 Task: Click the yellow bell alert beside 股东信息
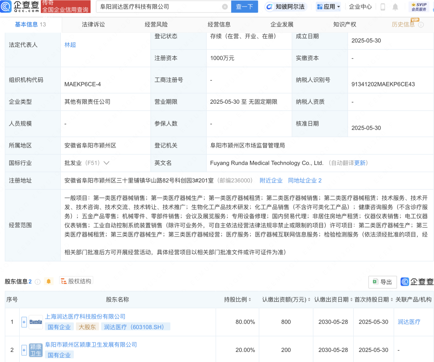point(48,281)
